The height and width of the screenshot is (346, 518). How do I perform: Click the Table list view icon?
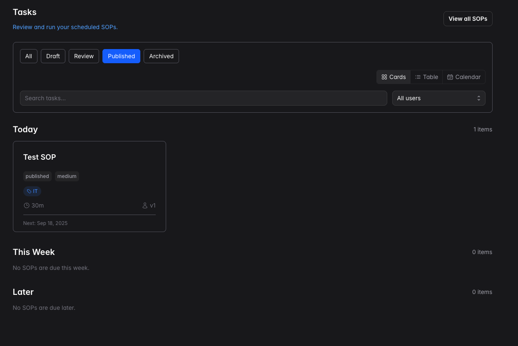(x=418, y=77)
